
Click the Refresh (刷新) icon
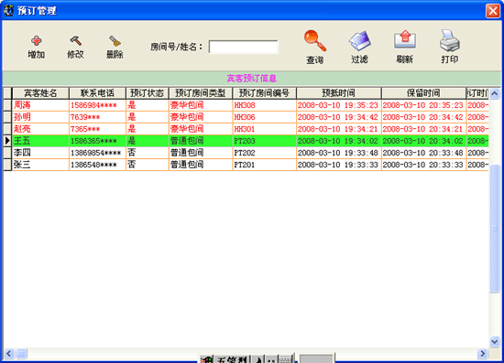[405, 39]
